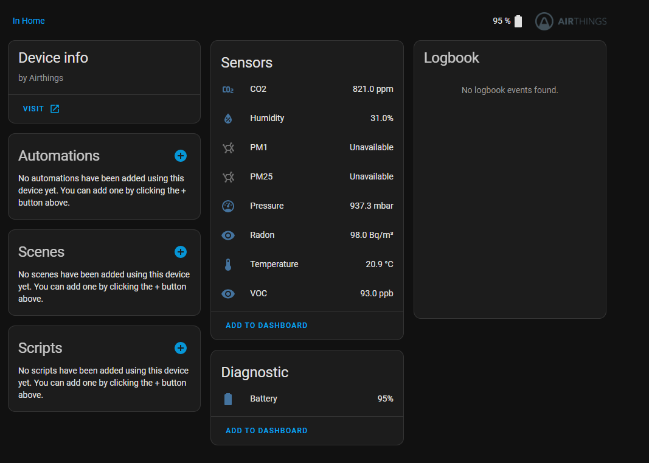This screenshot has width=649, height=463.
Task: Click ADD TO DASHBOARD under Sensors
Action: 266,325
